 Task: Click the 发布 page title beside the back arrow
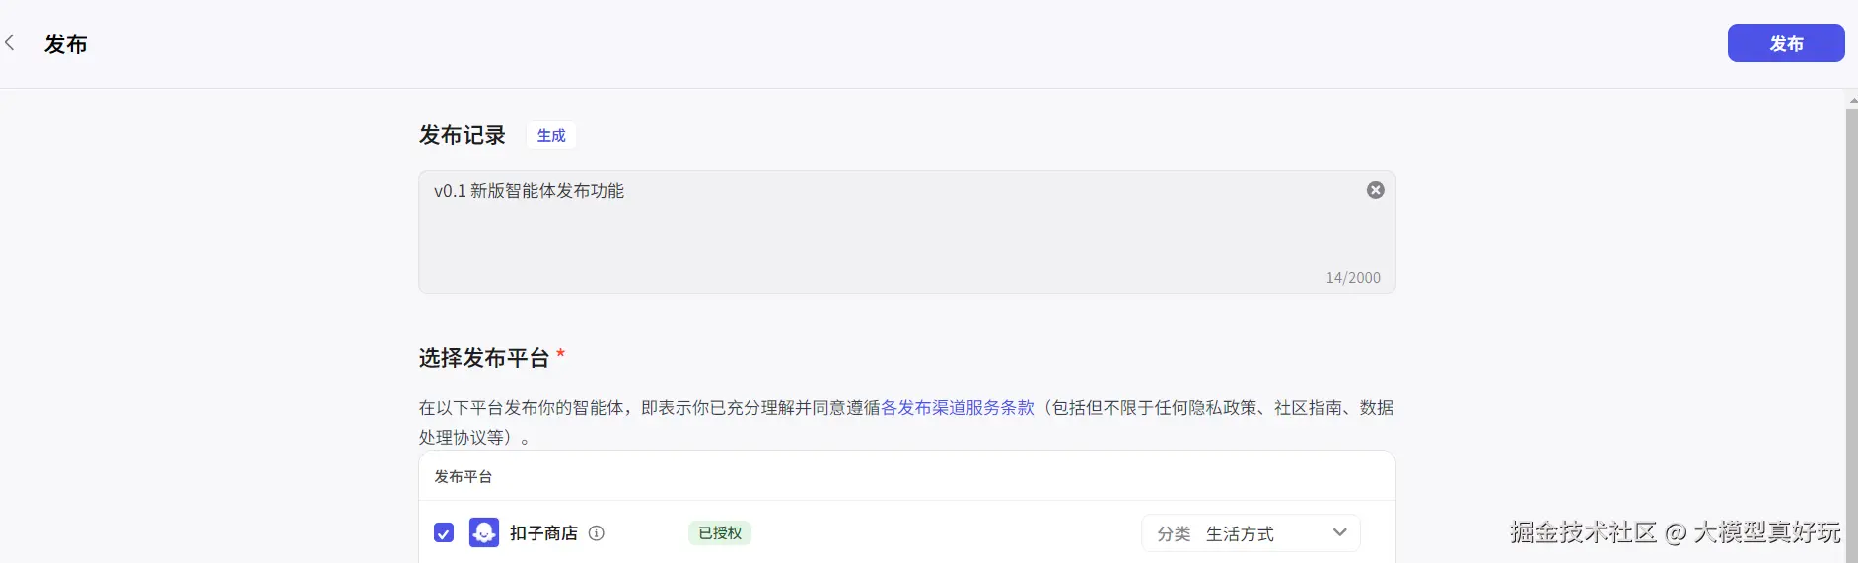[x=66, y=43]
